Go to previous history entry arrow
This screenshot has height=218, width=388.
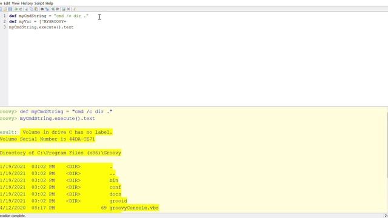click(53, 9)
